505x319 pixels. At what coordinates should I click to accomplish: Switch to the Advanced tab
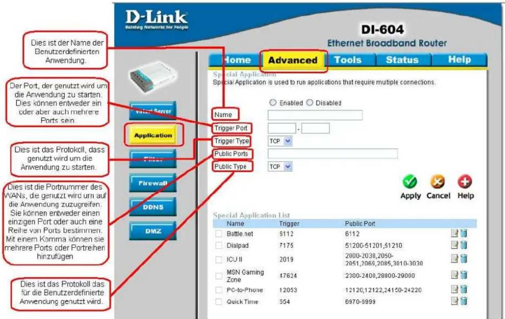(x=294, y=60)
